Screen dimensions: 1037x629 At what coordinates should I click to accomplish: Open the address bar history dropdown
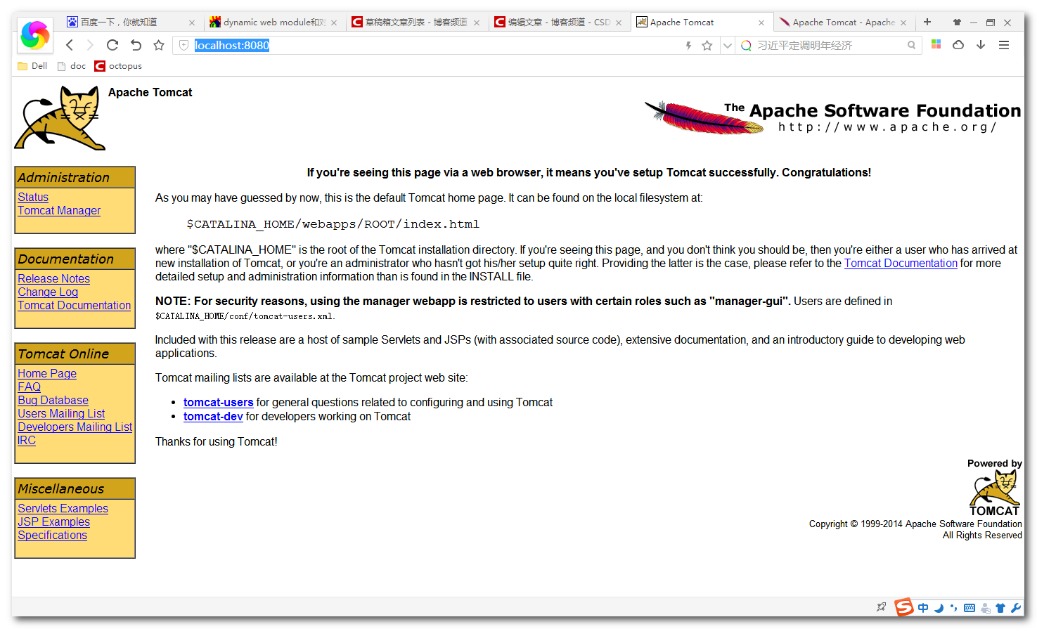coord(728,45)
